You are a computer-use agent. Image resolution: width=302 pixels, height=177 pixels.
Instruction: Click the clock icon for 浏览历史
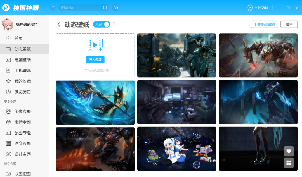click(x=8, y=92)
